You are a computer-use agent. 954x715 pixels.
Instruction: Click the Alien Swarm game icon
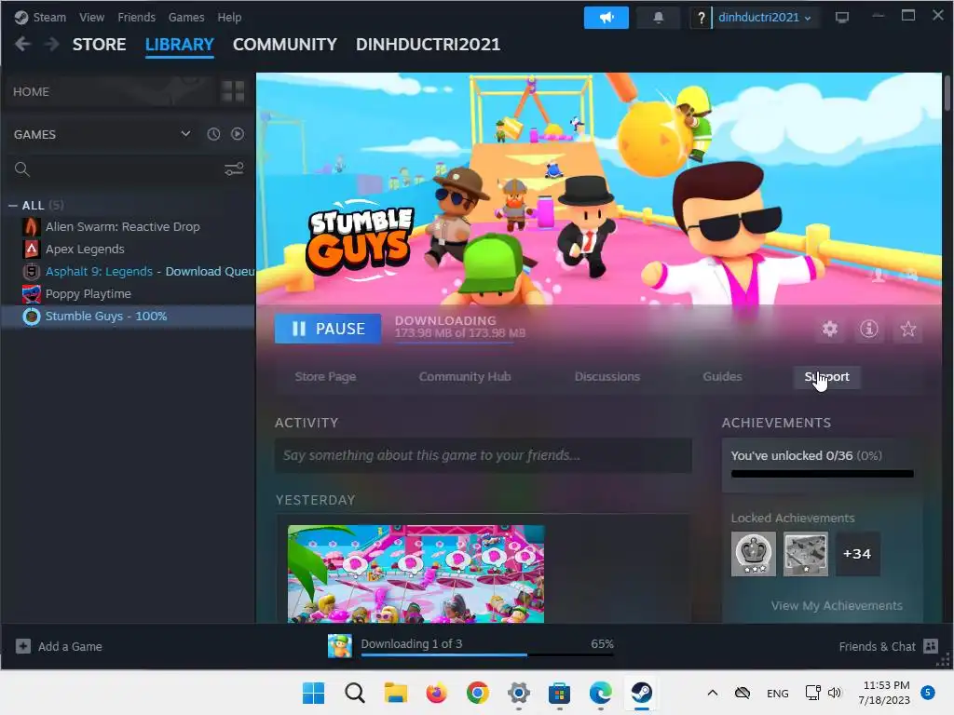pyautogui.click(x=31, y=227)
